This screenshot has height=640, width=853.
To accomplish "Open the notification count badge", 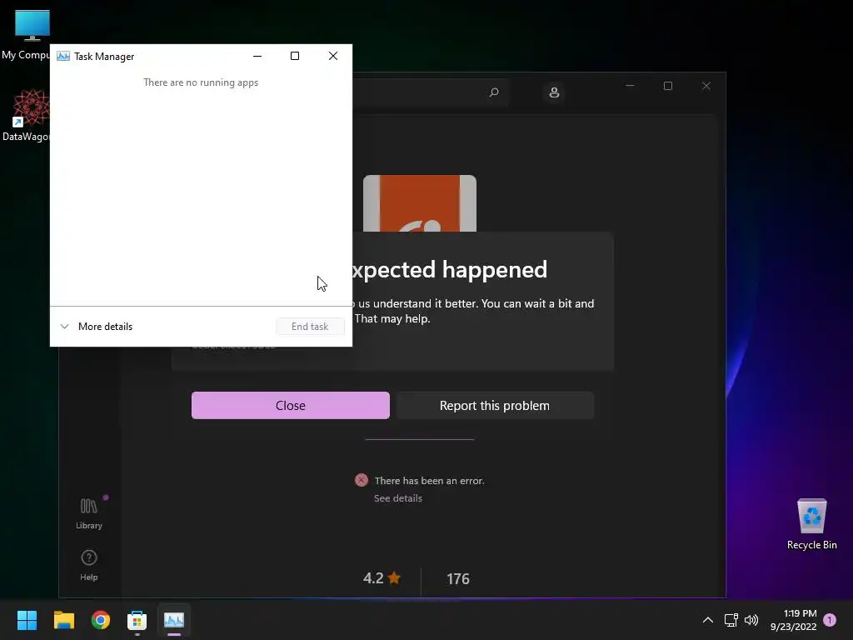I will coord(830,620).
